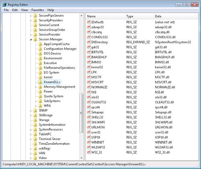Screen dimensions: 201x169
Task: Click the tree pane scrollbar thumb
Action: point(81,113)
